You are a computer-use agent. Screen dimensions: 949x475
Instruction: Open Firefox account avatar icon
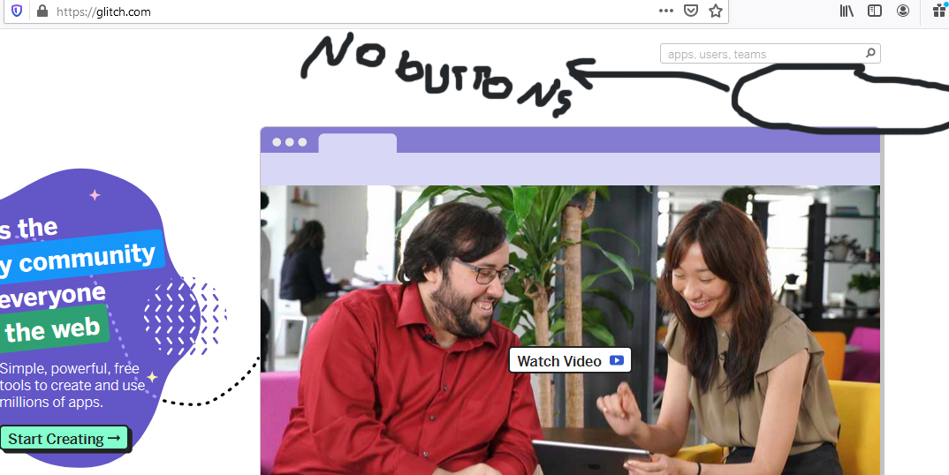pos(903,11)
